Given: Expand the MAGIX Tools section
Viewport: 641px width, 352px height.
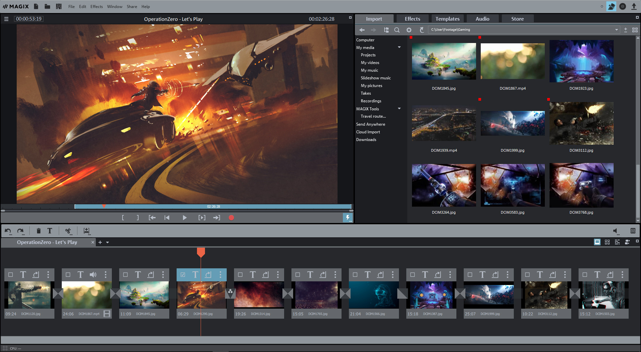Looking at the screenshot, I should pos(399,108).
